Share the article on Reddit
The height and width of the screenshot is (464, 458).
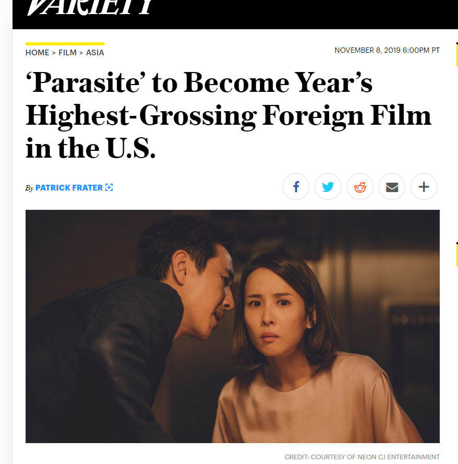click(x=360, y=187)
